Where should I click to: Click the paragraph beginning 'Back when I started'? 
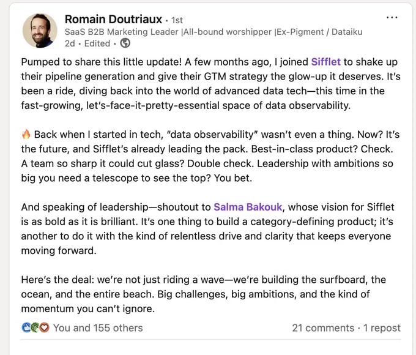point(210,156)
